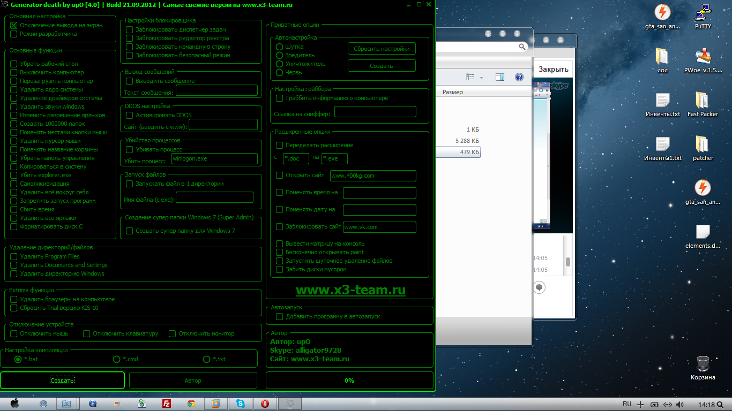Switch to the Закрыть tab in Skype window
The width and height of the screenshot is (732, 411).
pyautogui.click(x=554, y=69)
